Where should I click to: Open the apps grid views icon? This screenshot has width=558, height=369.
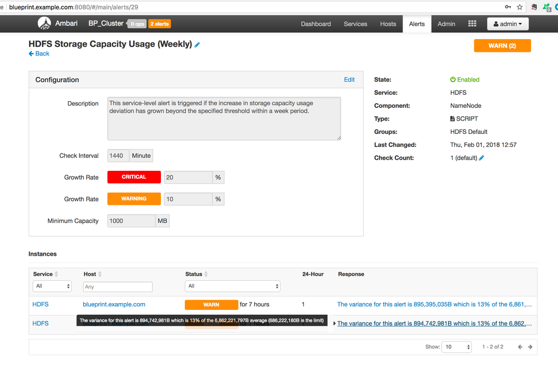[x=472, y=24]
